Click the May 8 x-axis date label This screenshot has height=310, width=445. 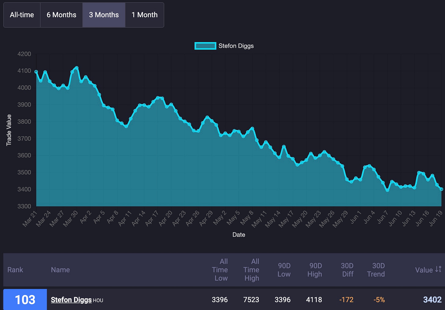247,218
